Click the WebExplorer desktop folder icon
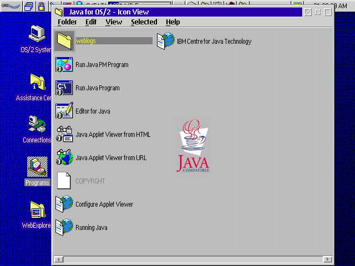 pos(38,211)
